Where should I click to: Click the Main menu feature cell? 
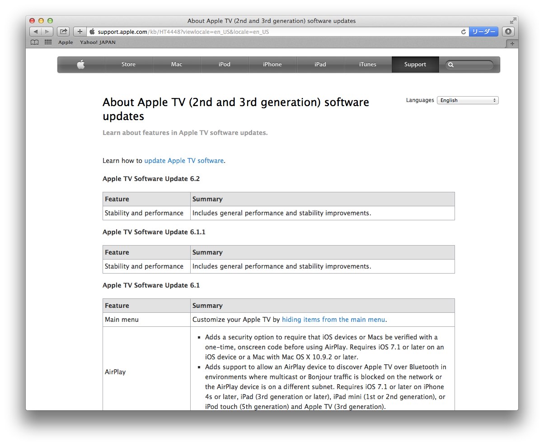point(146,320)
